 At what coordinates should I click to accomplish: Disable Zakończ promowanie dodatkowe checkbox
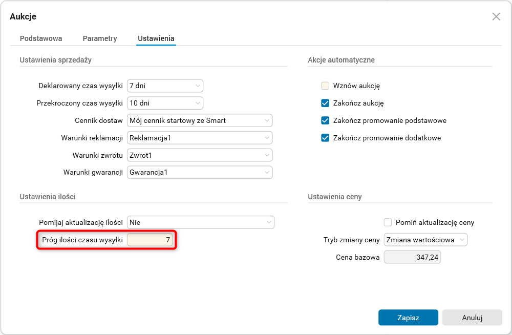tap(325, 138)
